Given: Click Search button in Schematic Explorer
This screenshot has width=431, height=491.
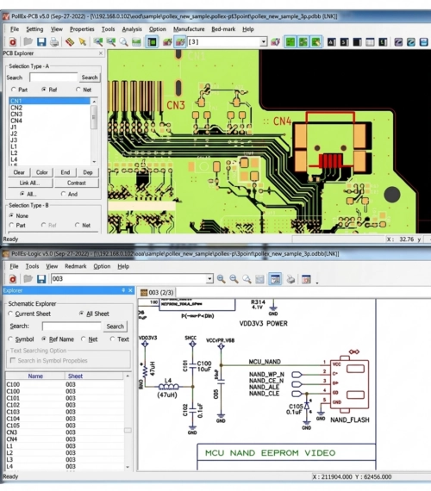Looking at the screenshot, I should pyautogui.click(x=115, y=326).
